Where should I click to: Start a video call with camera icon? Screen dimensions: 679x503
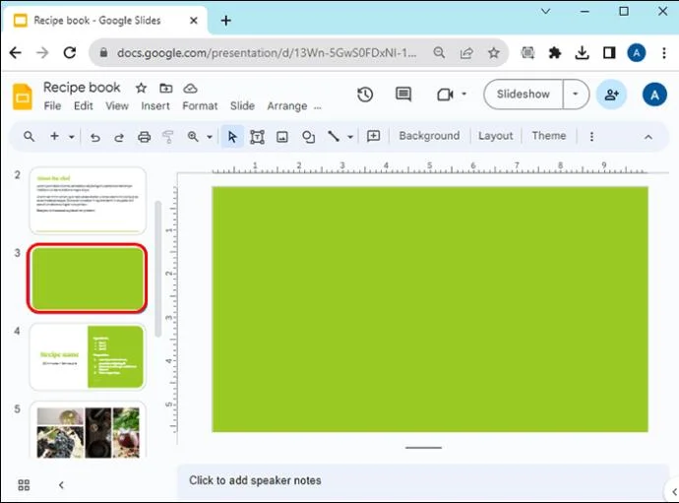[445, 94]
